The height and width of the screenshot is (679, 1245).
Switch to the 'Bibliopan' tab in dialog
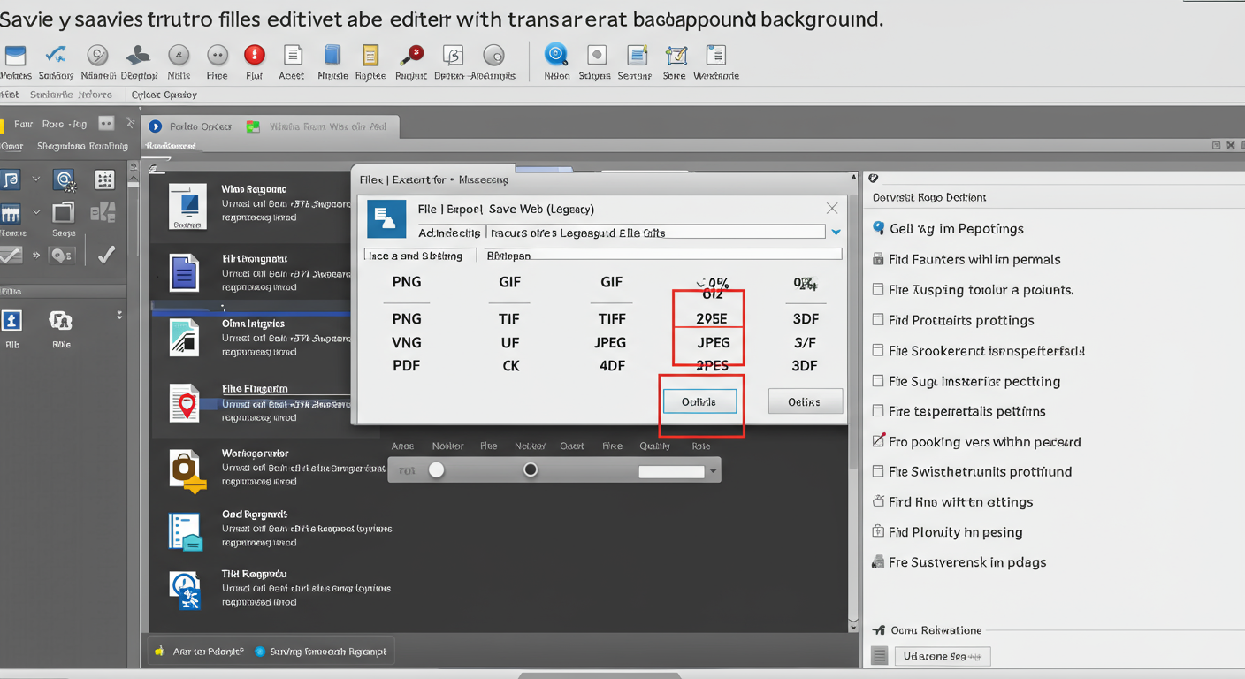click(508, 256)
